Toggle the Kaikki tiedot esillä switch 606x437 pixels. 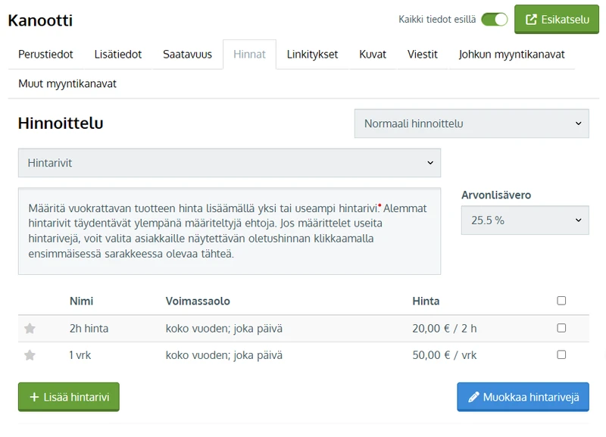[x=495, y=20]
